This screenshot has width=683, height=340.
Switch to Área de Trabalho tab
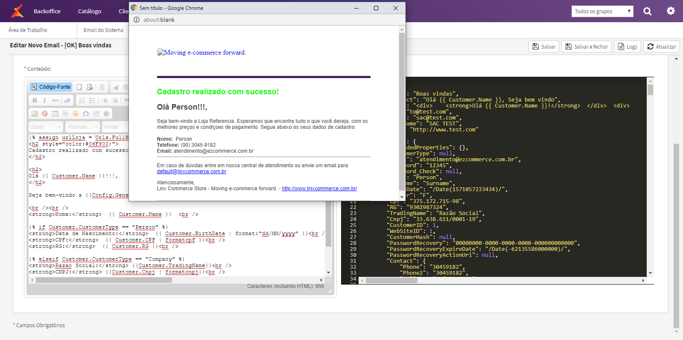click(x=28, y=30)
